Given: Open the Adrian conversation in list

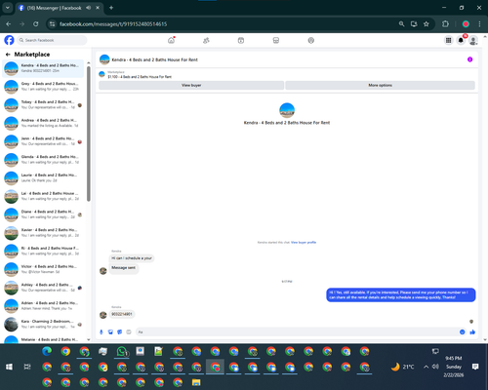Looking at the screenshot, I should (x=43, y=305).
